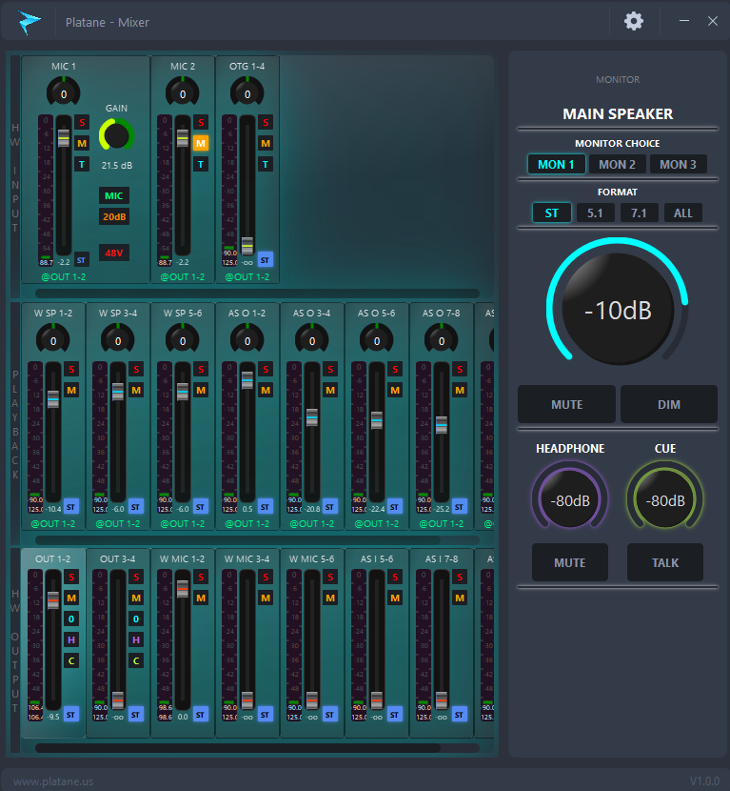Toggle ST on the AS O 7-8 channel
The height and width of the screenshot is (791, 730).
(459, 506)
